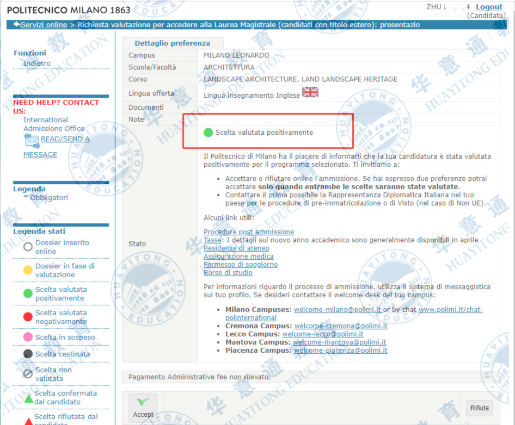Click the red Scelta valutata negativamente dot
The width and height of the screenshot is (515, 425).
[x=28, y=317]
